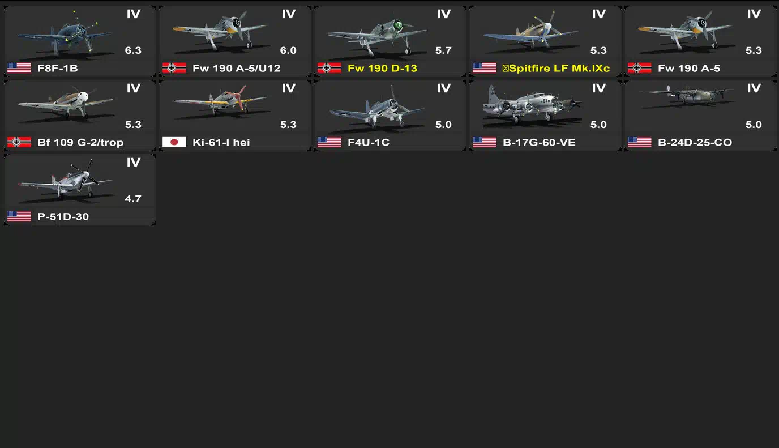The image size is (779, 448).
Task: Click the German flag icon beside Fw 190 D-13
Action: point(329,68)
